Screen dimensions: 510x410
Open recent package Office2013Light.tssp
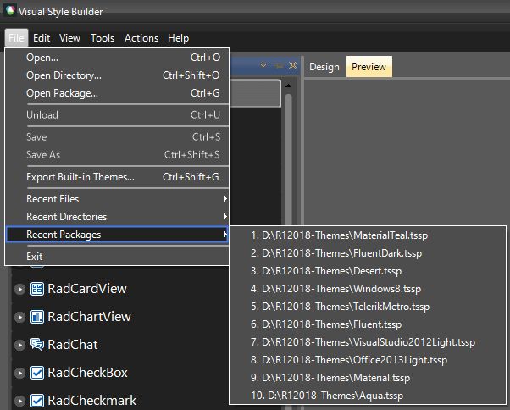tap(368, 360)
